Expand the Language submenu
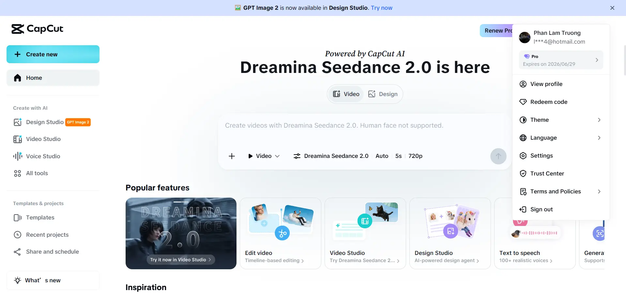Image resolution: width=626 pixels, height=294 pixels. [x=561, y=138]
